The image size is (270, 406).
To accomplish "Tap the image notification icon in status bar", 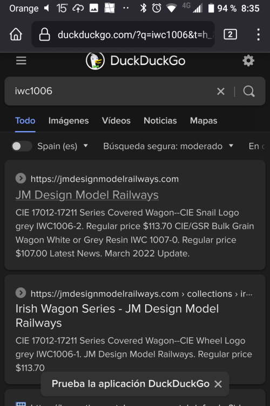I will (94, 8).
